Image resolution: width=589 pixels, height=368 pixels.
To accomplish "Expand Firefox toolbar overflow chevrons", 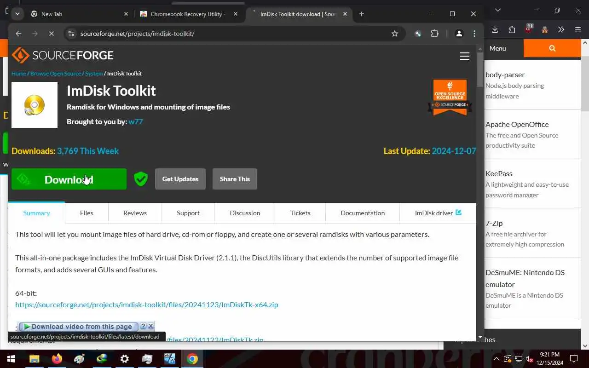I will (561, 29).
